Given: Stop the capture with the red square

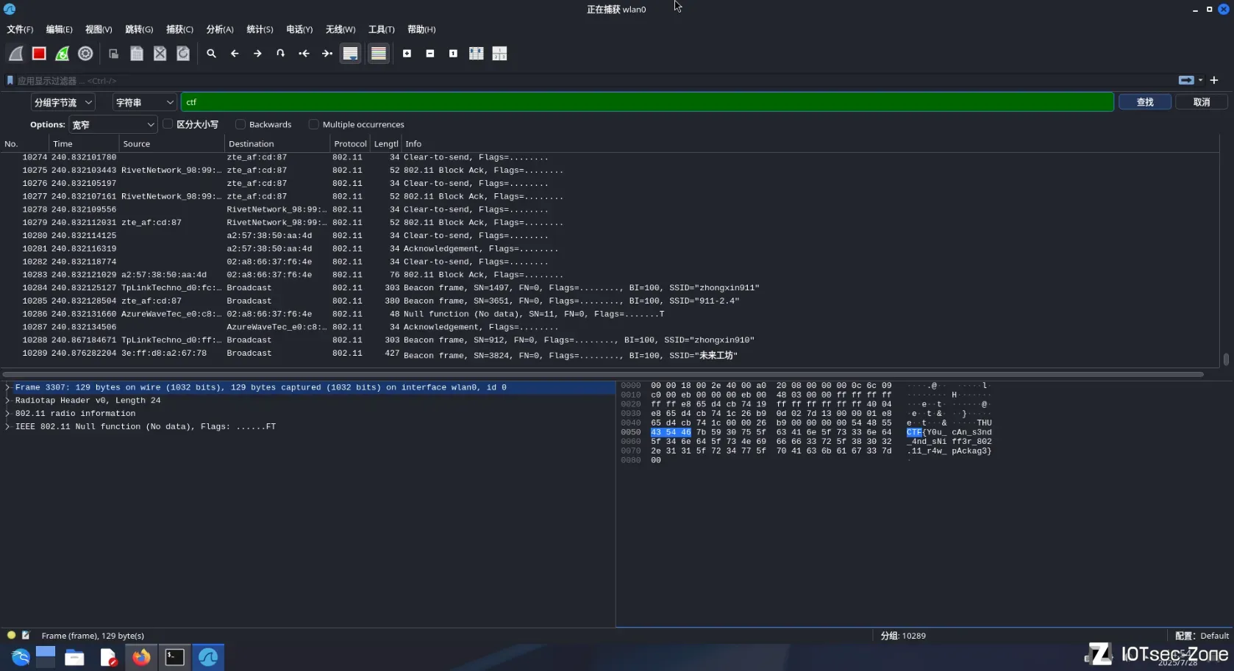Looking at the screenshot, I should click(x=39, y=54).
